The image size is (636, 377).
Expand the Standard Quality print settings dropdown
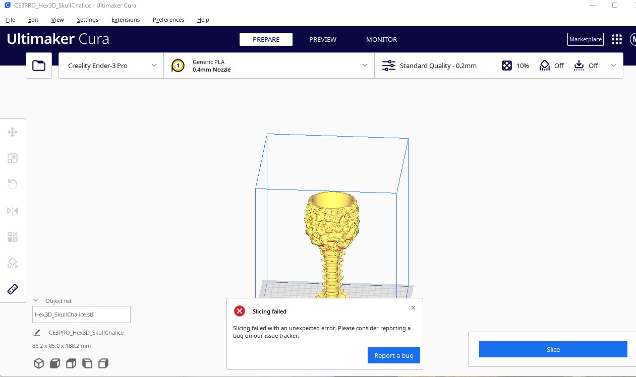613,65
